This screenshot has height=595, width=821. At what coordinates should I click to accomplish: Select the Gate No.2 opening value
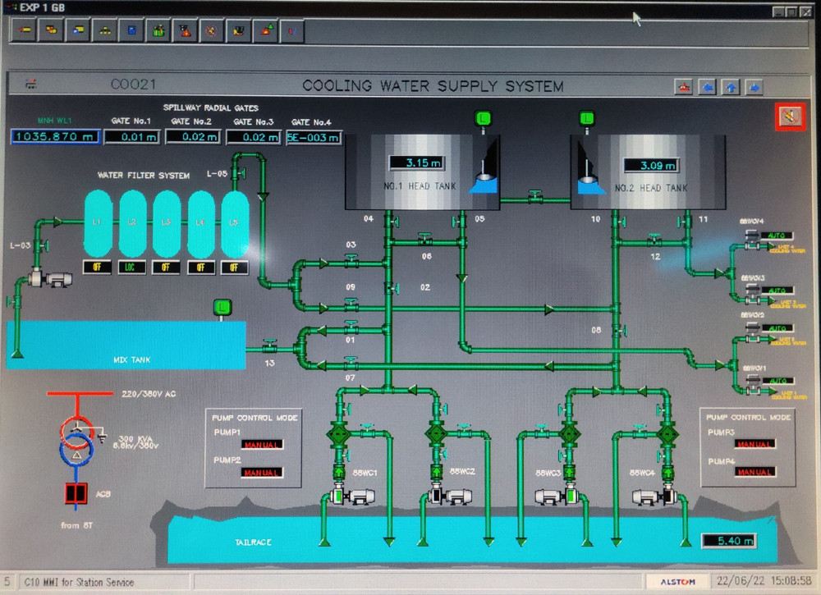(193, 137)
